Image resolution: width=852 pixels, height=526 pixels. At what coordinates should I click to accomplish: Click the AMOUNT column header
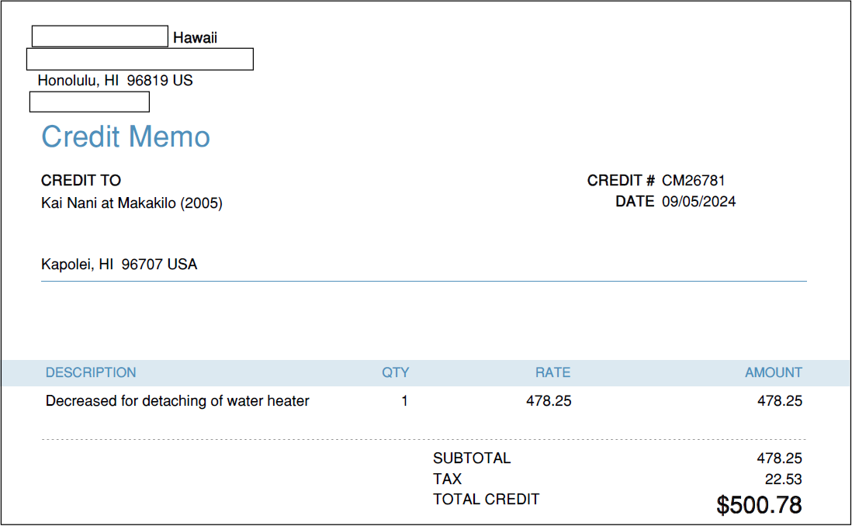pos(773,372)
